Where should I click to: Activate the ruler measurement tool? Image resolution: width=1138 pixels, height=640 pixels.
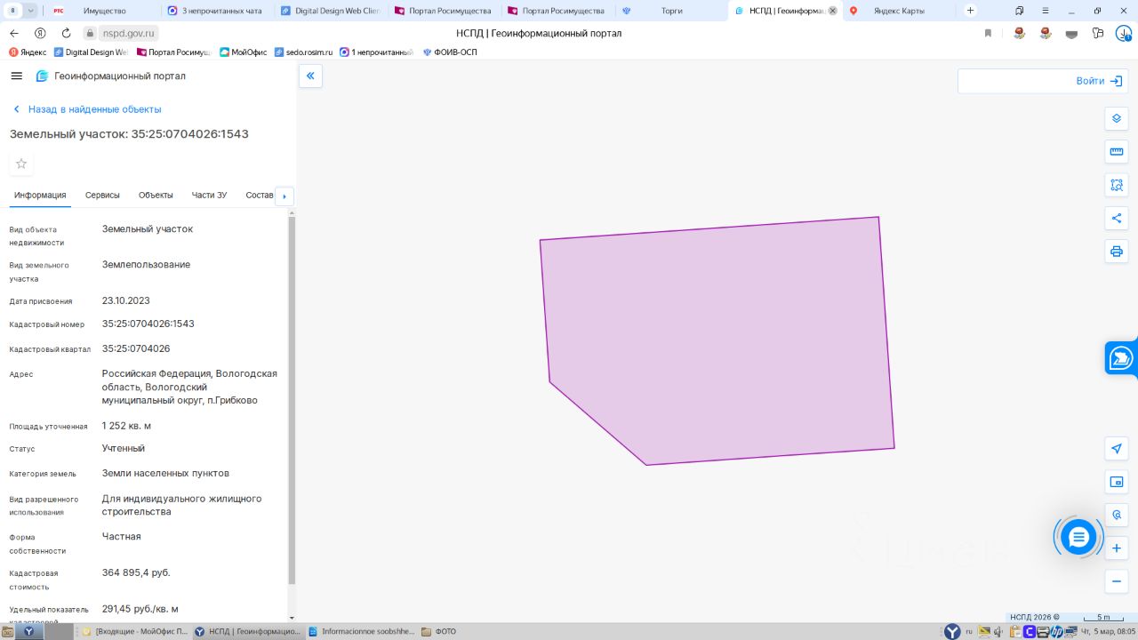[x=1117, y=151]
